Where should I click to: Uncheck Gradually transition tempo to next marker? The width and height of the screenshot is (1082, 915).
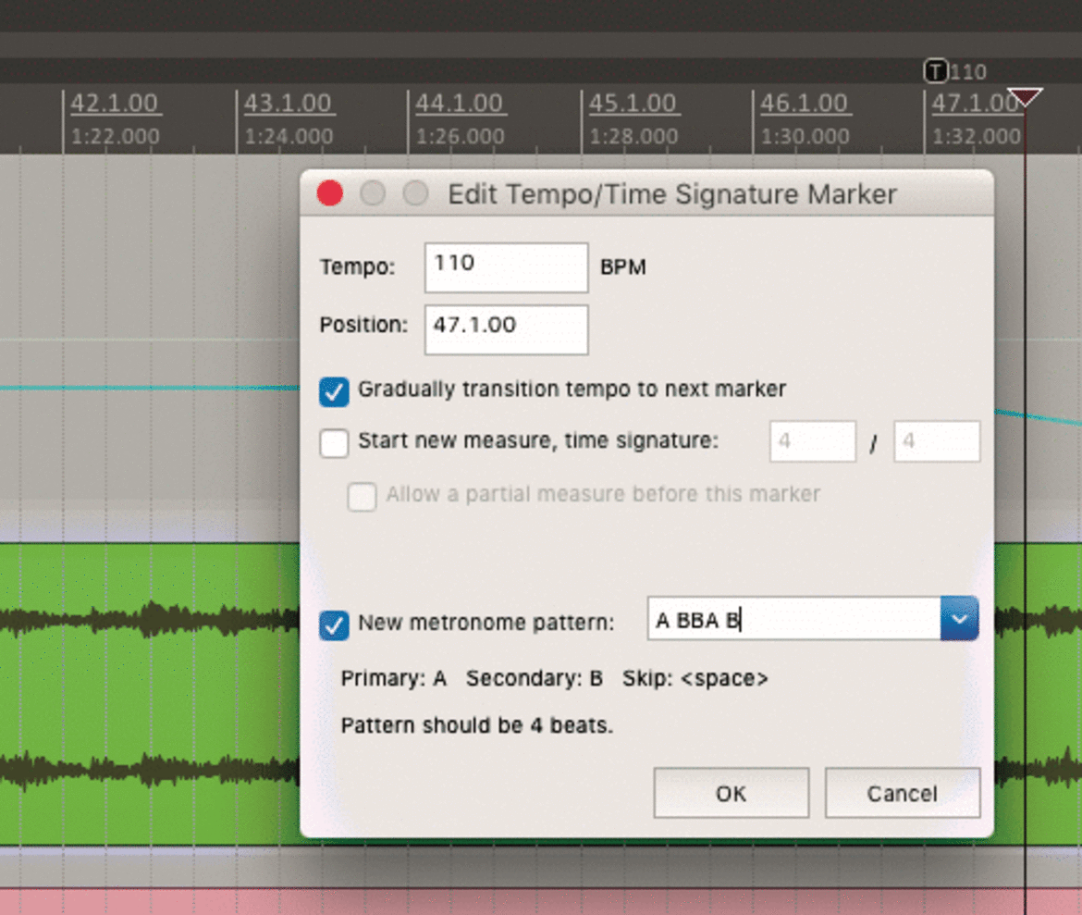334,391
